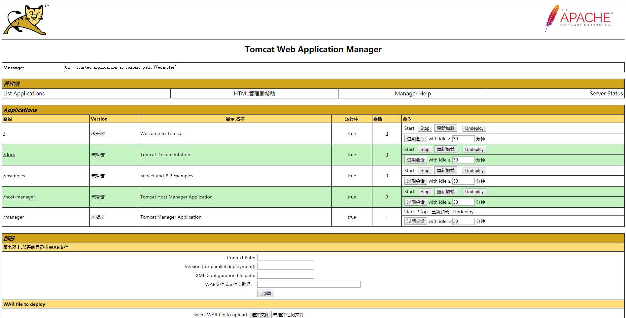Open the /manager application link

click(14, 217)
